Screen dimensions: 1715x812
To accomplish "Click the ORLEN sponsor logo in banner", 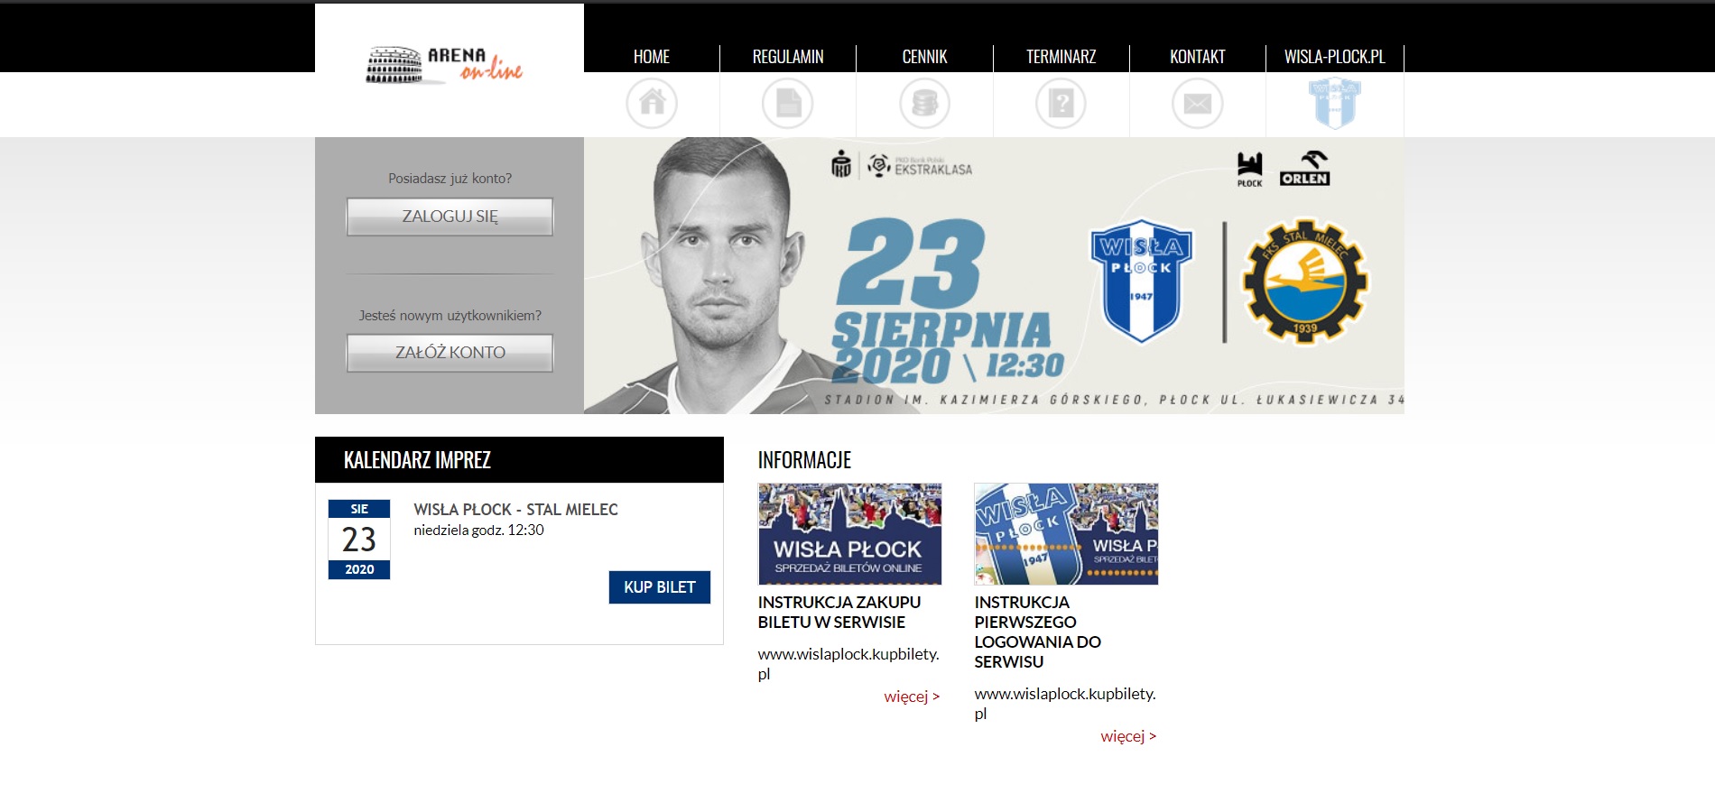I will point(1304,169).
